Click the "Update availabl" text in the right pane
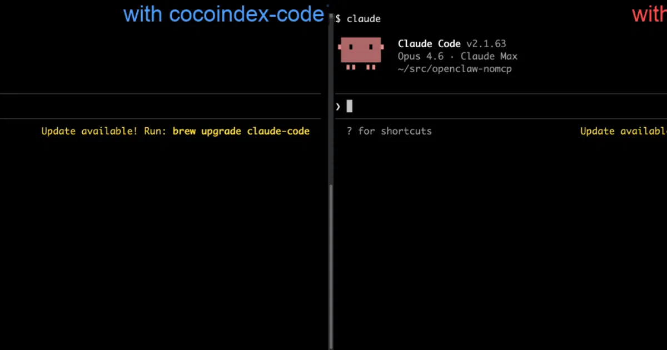The width and height of the screenshot is (667, 350). (x=623, y=131)
